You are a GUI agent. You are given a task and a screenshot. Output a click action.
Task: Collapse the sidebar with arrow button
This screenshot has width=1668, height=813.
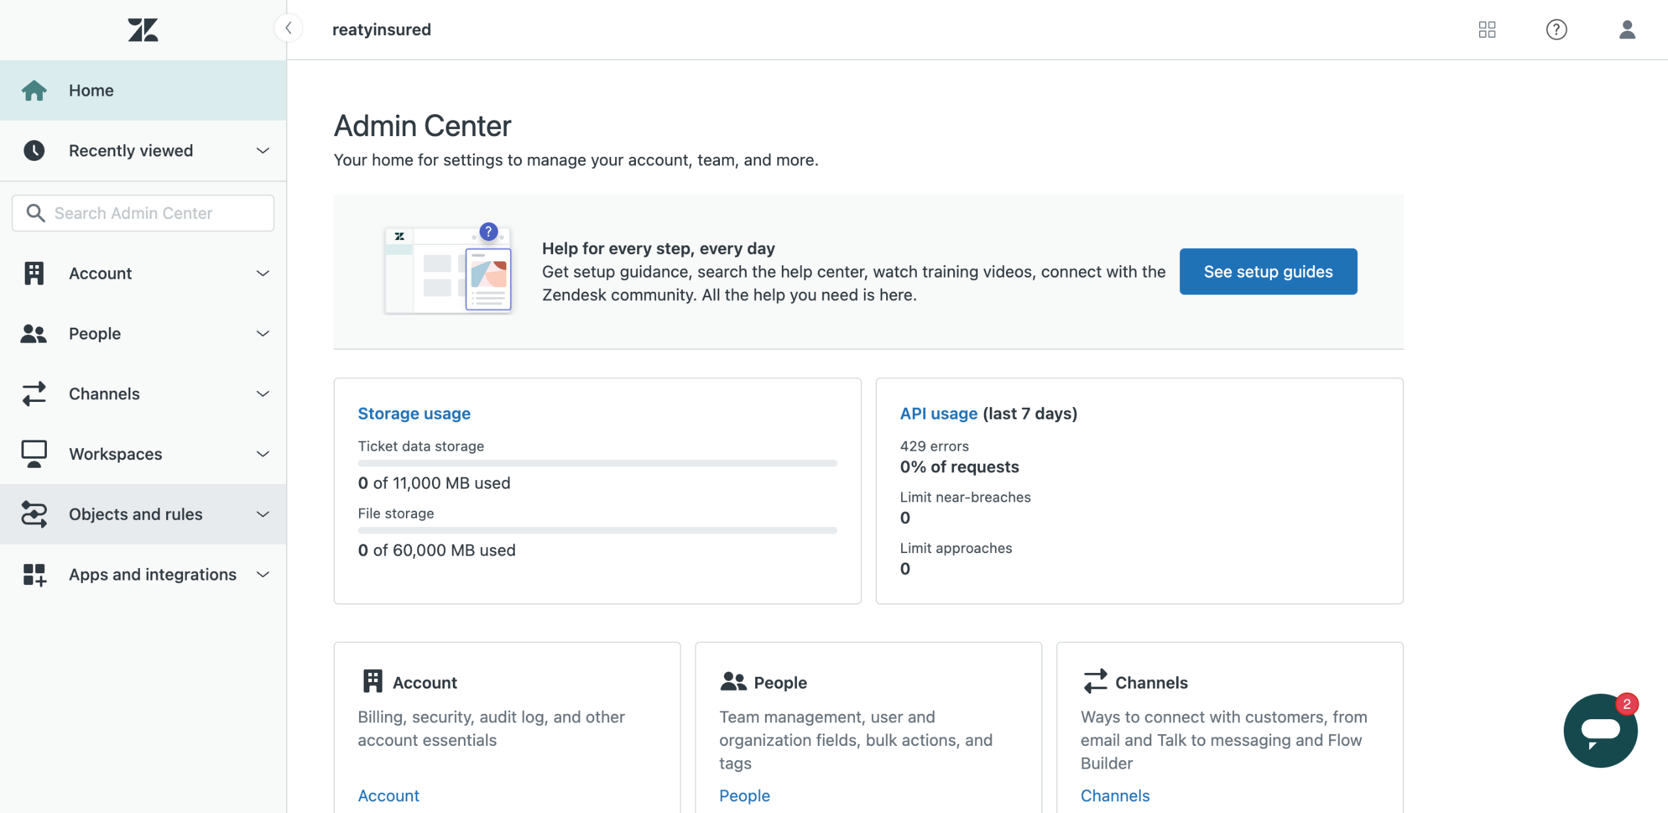[288, 28]
